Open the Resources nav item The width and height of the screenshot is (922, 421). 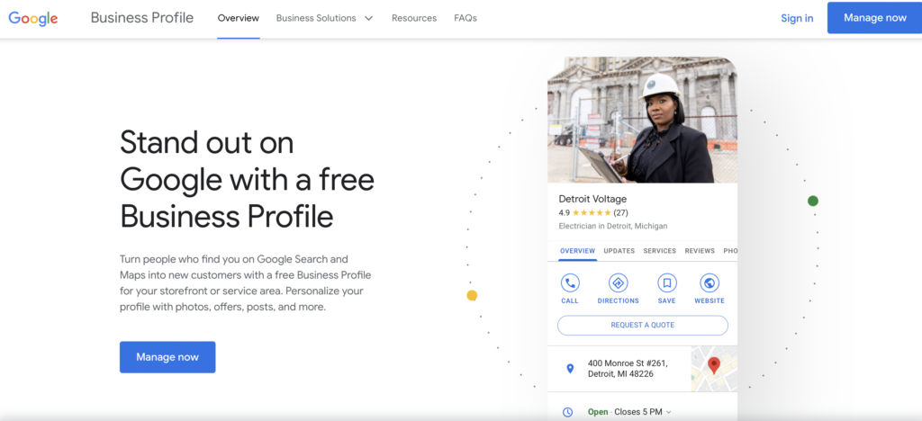click(414, 18)
